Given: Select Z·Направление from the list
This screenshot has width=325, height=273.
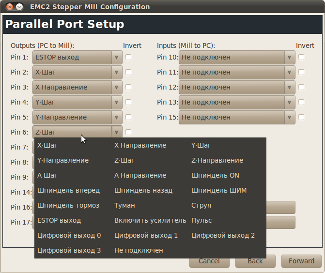Looking at the screenshot, I should 217,160.
